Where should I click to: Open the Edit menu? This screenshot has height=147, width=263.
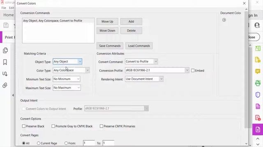[x=12, y=8]
